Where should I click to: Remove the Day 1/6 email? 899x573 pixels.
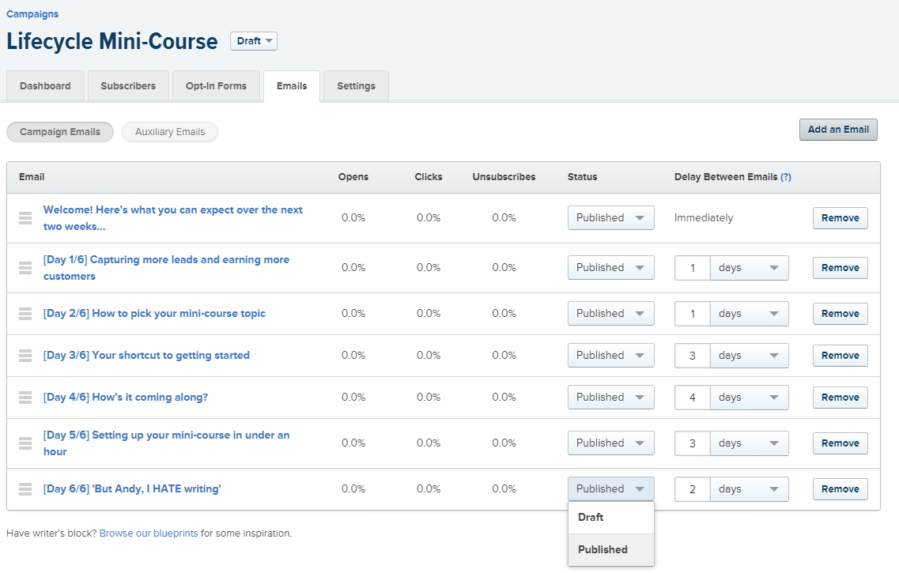[x=840, y=268]
